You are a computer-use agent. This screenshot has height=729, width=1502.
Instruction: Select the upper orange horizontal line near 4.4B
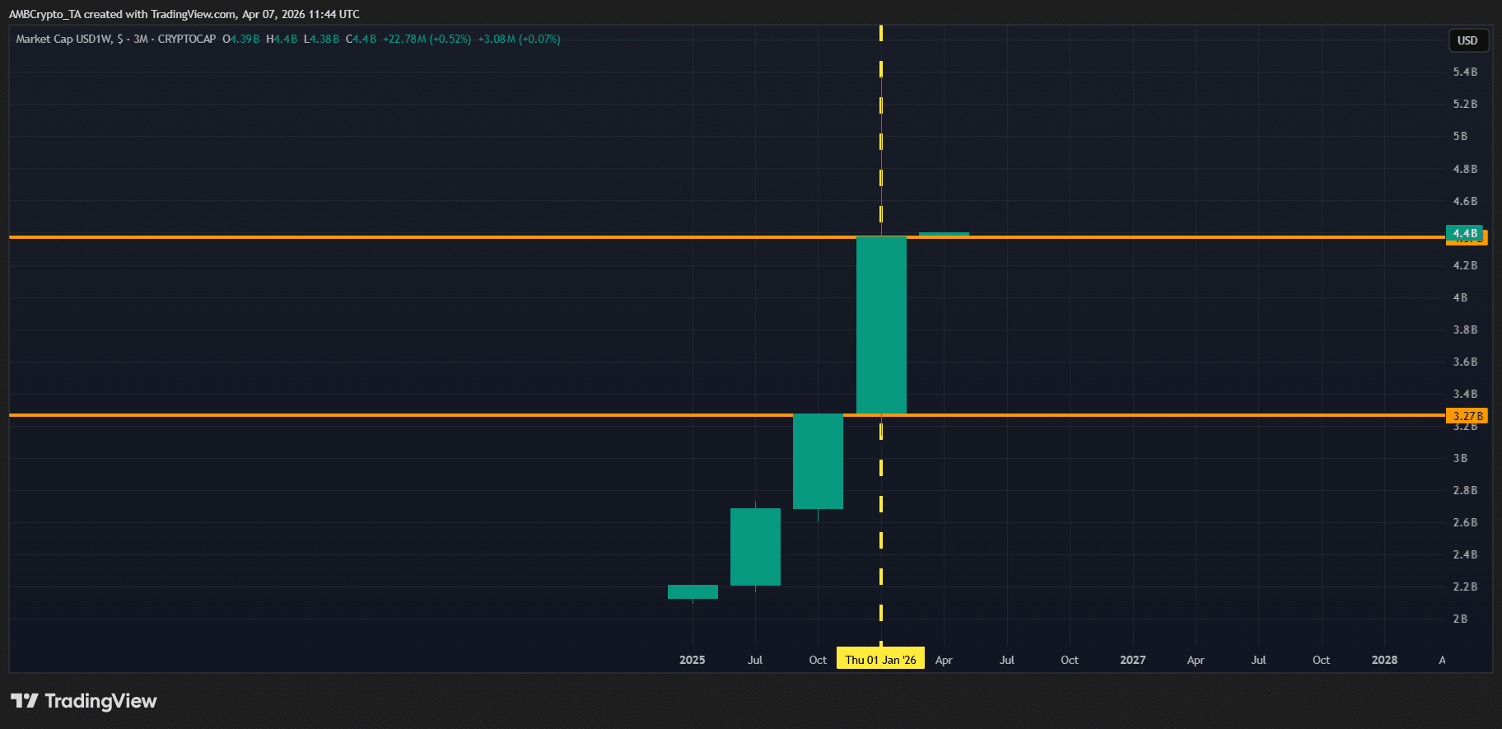(x=412, y=237)
